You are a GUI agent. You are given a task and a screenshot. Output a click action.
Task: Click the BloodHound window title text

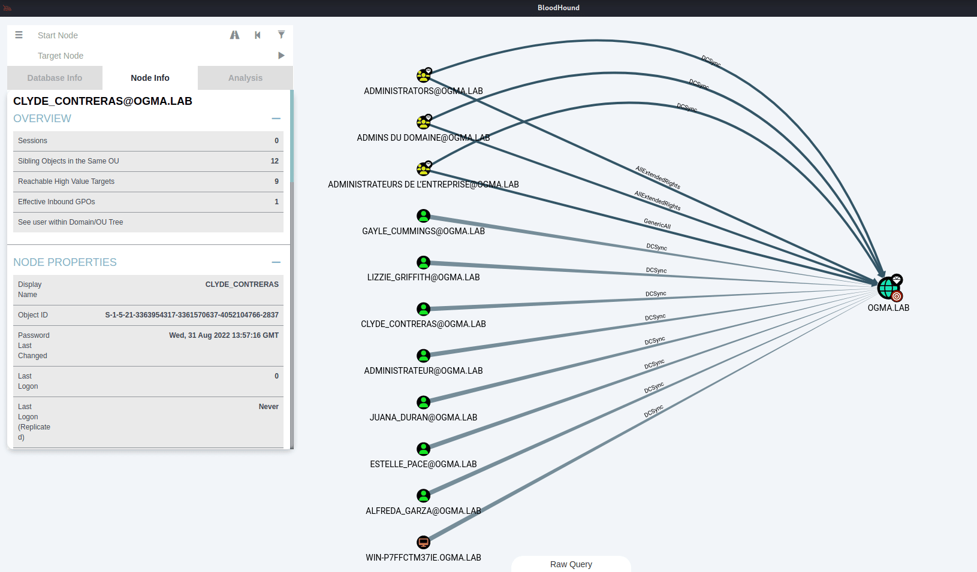[x=559, y=8]
